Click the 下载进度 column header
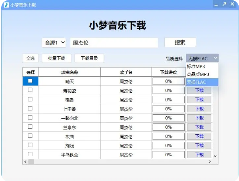The height and width of the screenshot is (181, 239). point(168,72)
